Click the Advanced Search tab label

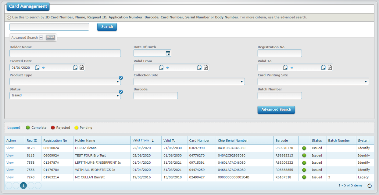coord(24,37)
